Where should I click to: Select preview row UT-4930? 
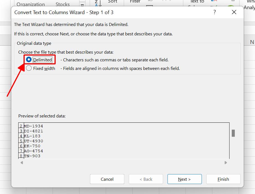(33, 141)
